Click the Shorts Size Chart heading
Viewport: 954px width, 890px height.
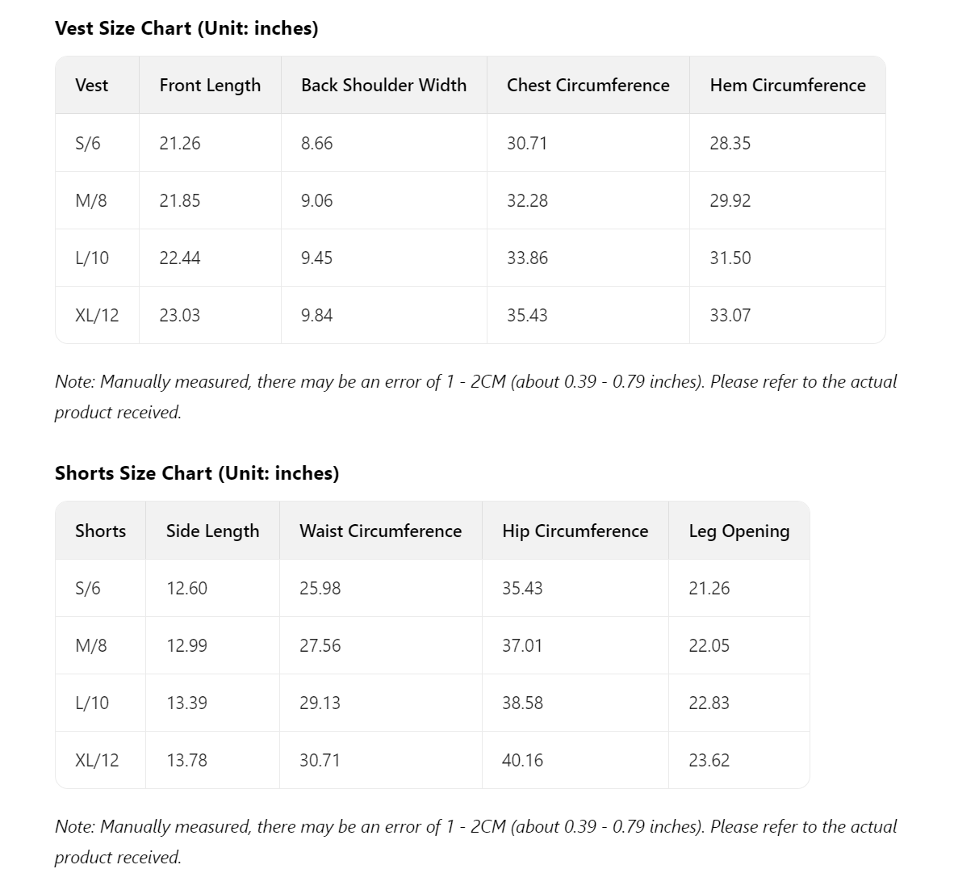pyautogui.click(x=197, y=473)
